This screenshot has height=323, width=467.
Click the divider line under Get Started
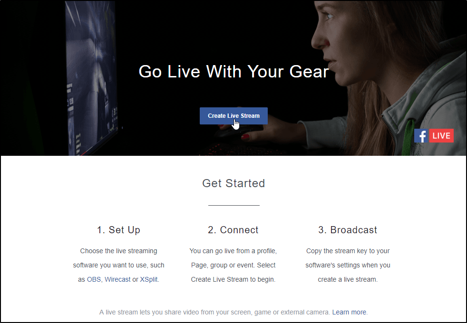234,205
